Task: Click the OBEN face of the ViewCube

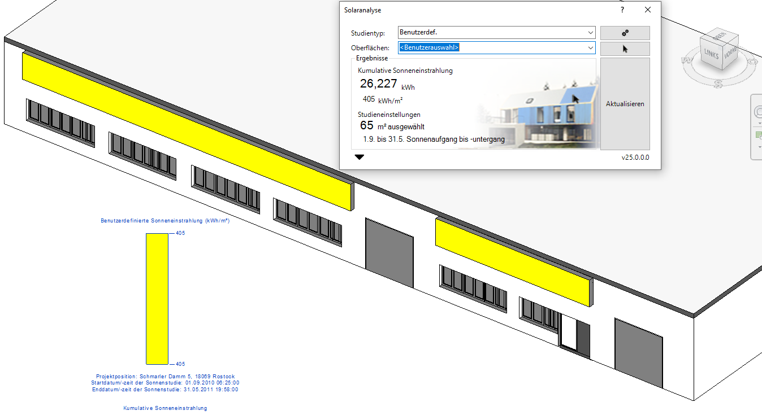Action: click(x=720, y=37)
